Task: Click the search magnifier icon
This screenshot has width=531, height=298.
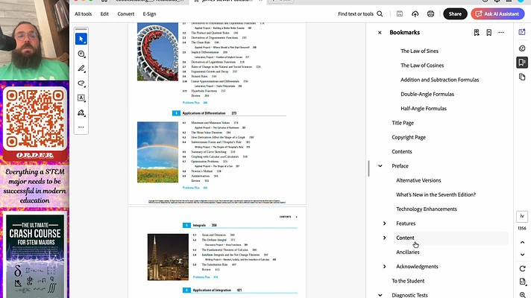Action: 380,14
